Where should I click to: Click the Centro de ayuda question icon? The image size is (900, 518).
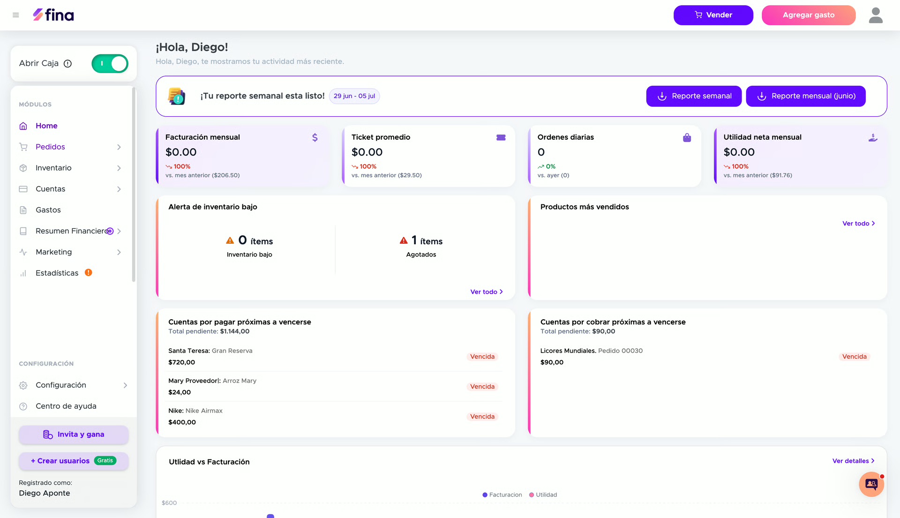tap(23, 406)
